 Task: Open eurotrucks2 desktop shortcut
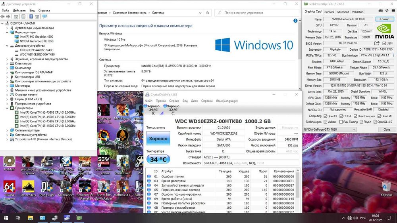tap(47, 166)
